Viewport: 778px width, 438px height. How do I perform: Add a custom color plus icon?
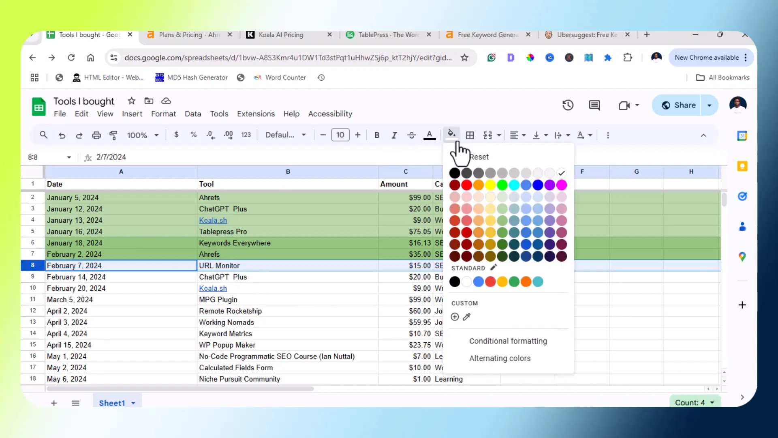point(455,317)
